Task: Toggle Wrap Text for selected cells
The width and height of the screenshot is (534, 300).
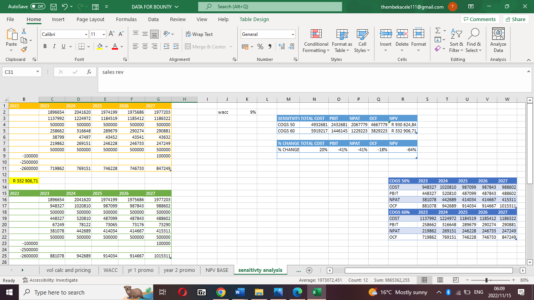Action: click(199, 34)
